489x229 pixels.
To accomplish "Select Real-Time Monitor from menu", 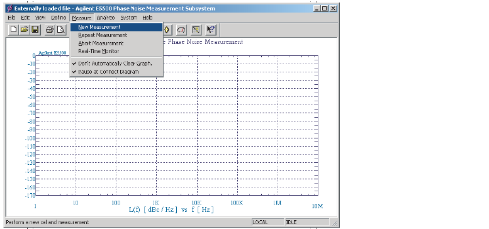I will (x=116, y=52).
